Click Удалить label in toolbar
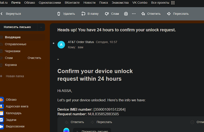Image resolution: width=204 pixels, height=132 pixels. (69, 14)
